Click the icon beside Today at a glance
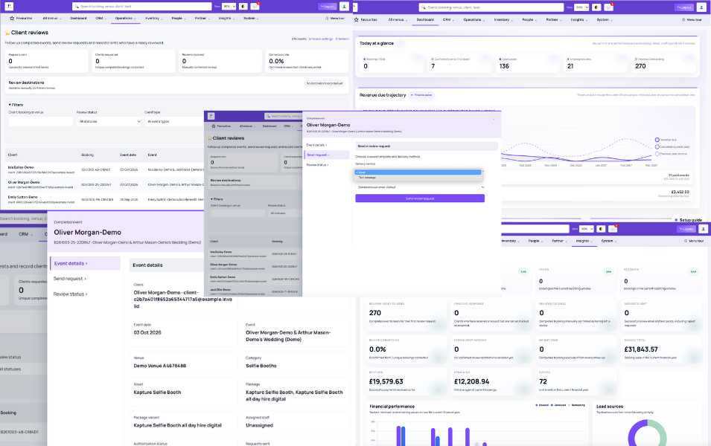 point(401,43)
